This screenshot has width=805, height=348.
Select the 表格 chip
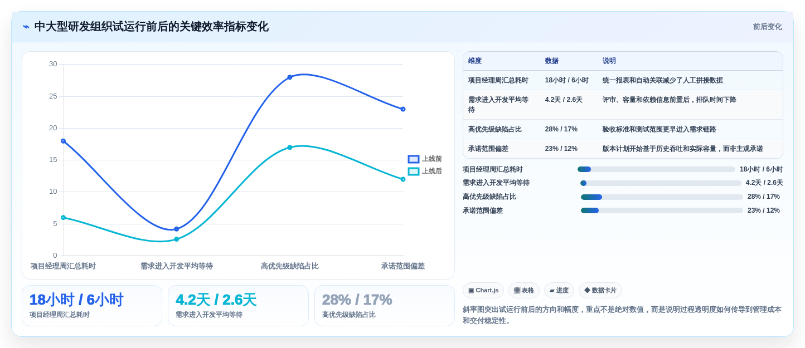pyautogui.click(x=524, y=291)
